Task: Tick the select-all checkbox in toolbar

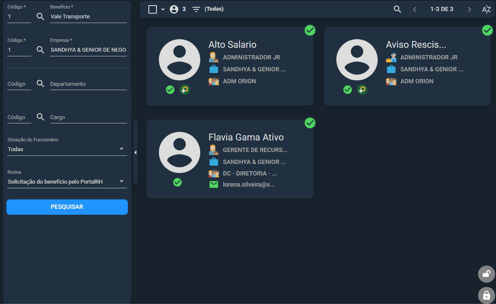Action: pyautogui.click(x=153, y=9)
